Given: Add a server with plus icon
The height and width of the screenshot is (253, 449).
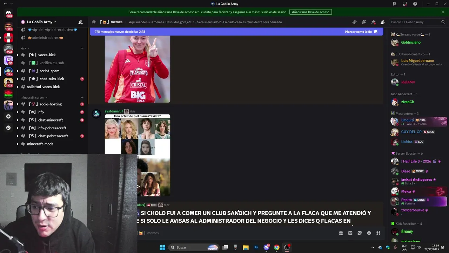Looking at the screenshot, I should pyautogui.click(x=8, y=116).
